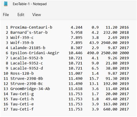Click the Tau-Ceti-f last row

coord(66,109)
